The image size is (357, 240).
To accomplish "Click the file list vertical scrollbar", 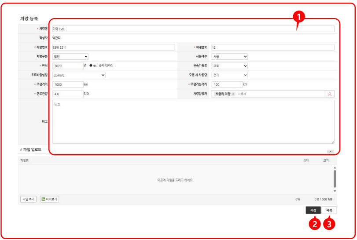I will point(335,178).
